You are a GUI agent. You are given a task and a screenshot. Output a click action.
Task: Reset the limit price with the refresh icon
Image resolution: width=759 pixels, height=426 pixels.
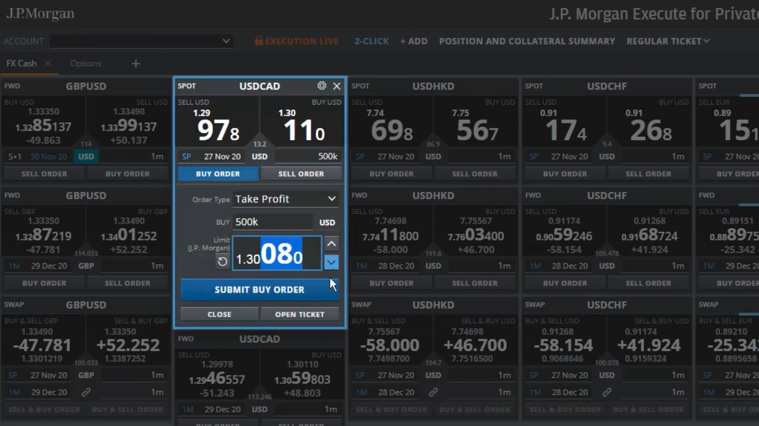pos(223,261)
